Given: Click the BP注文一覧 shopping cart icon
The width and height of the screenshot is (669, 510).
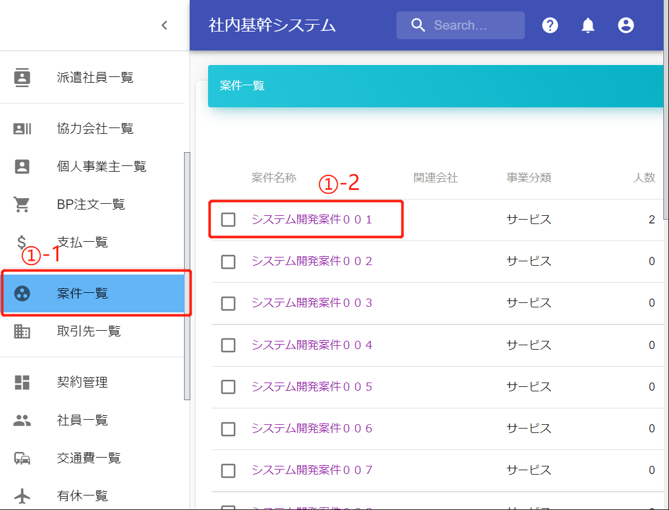Looking at the screenshot, I should (x=22, y=205).
